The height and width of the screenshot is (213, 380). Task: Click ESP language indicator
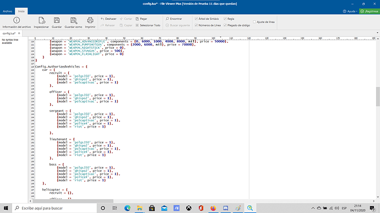[344, 208]
